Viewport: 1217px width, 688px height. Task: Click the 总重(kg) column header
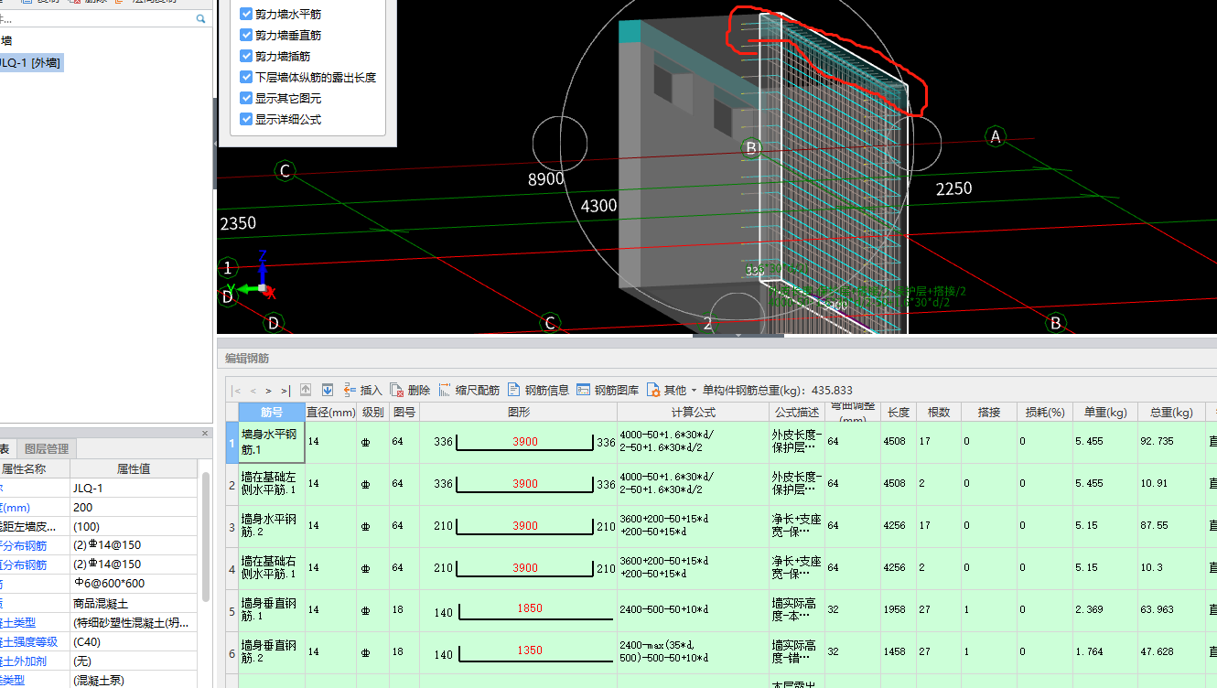(x=1171, y=412)
